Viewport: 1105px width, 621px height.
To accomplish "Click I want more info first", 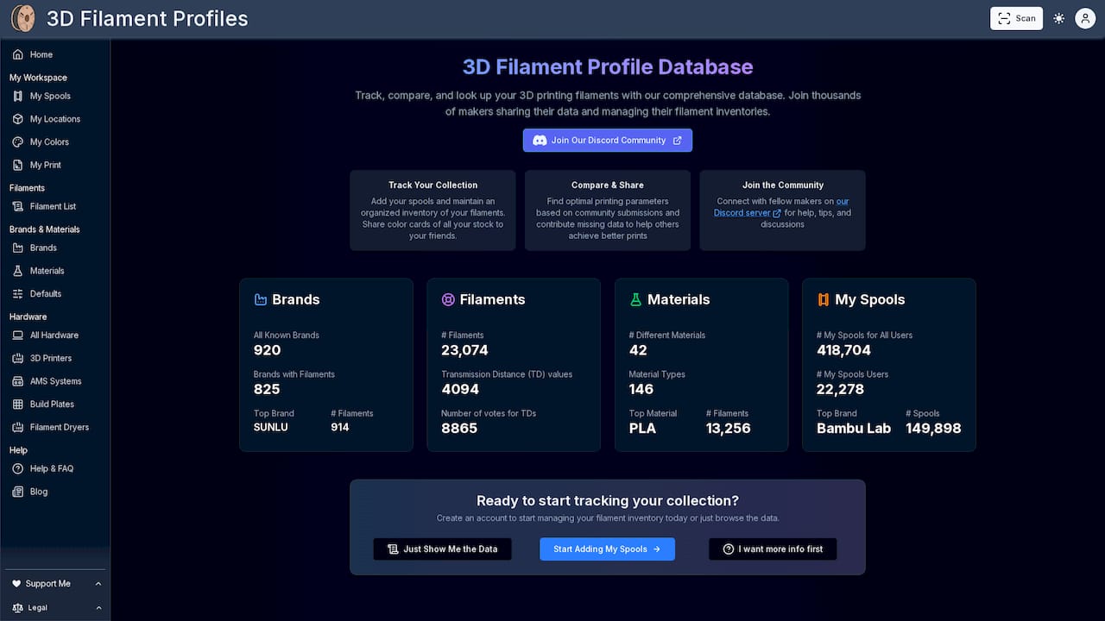I will pyautogui.click(x=773, y=549).
